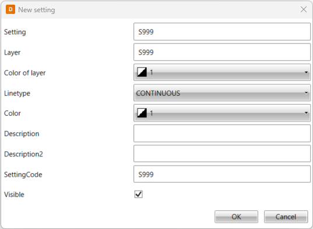Click the black-white swatch beside Color of layer
This screenshot has width=313, height=229.
(142, 72)
